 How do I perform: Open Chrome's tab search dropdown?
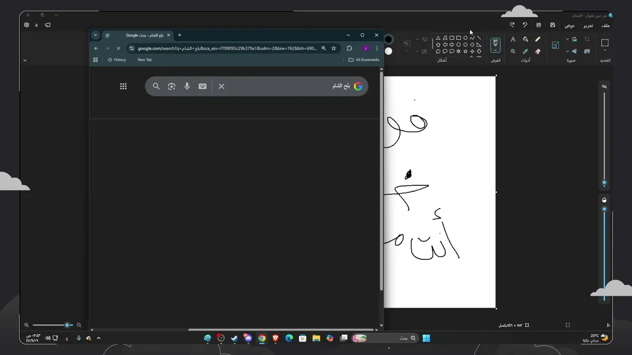[95, 35]
